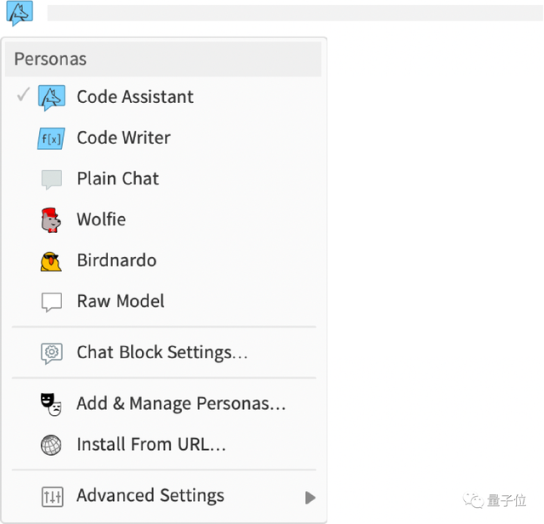This screenshot has width=544, height=524.
Task: Open Install From URL dialog
Action: tap(151, 445)
